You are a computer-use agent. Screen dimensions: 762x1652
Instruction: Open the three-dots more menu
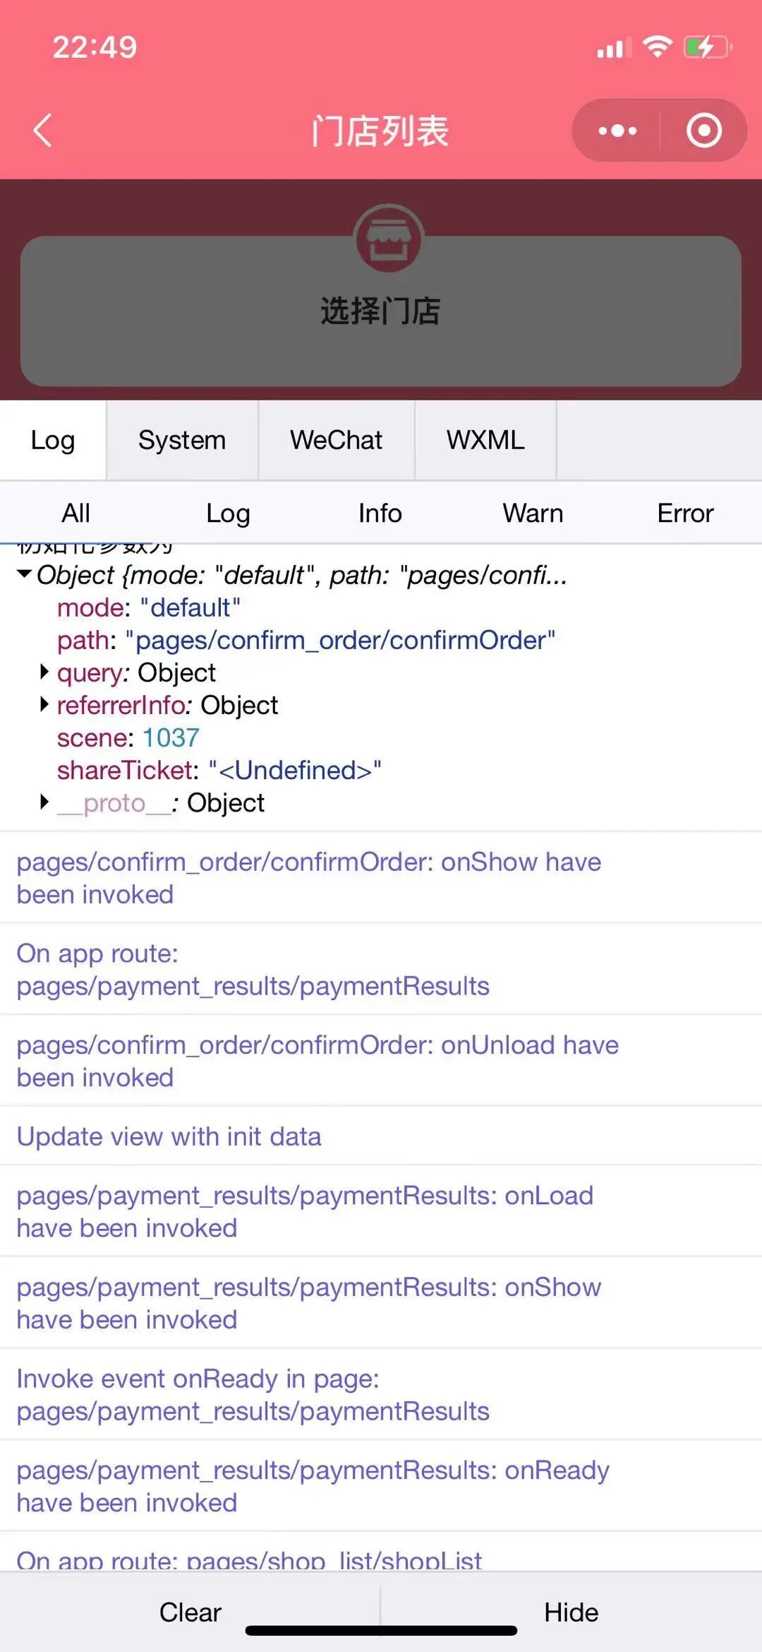point(617,131)
